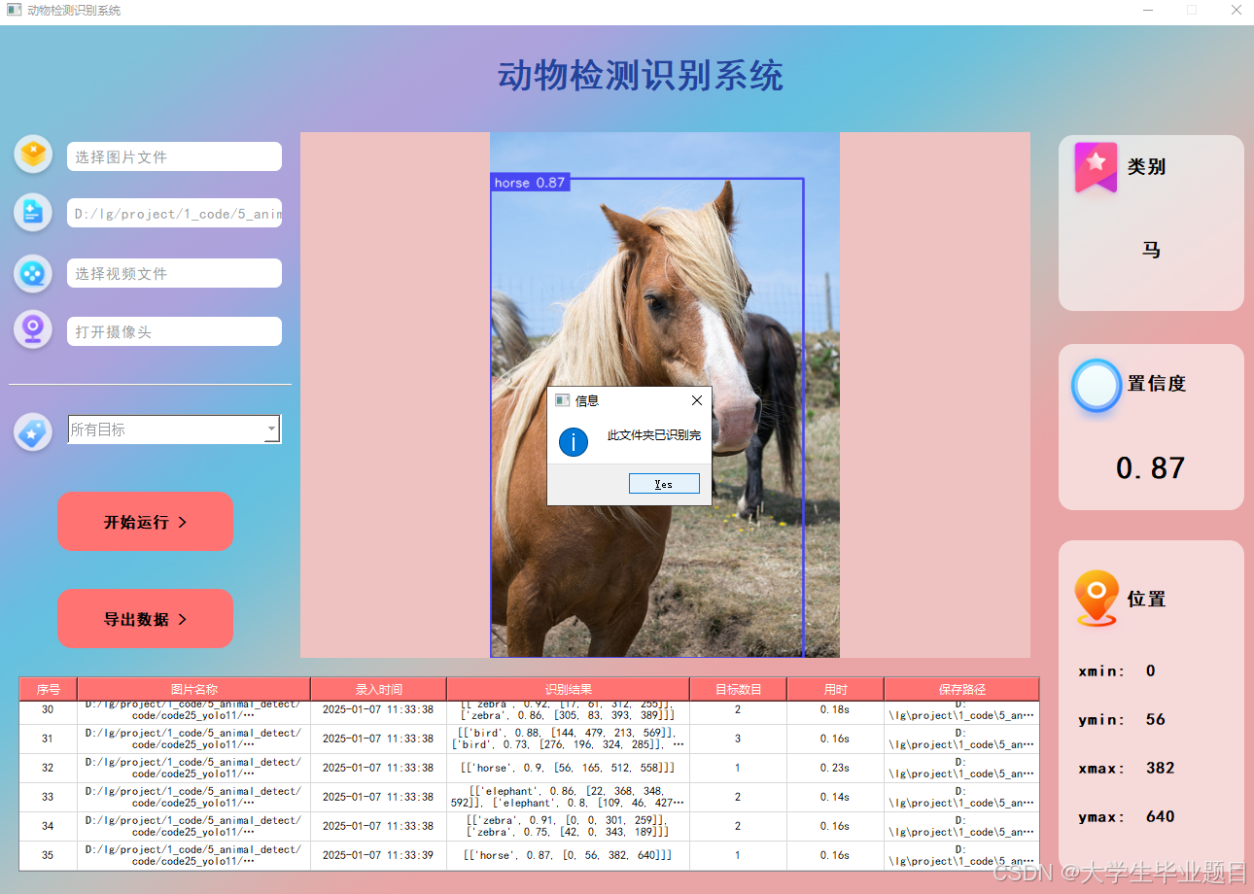This screenshot has height=894, width=1254.
Task: Select row number 34 cell
Action: (49, 826)
